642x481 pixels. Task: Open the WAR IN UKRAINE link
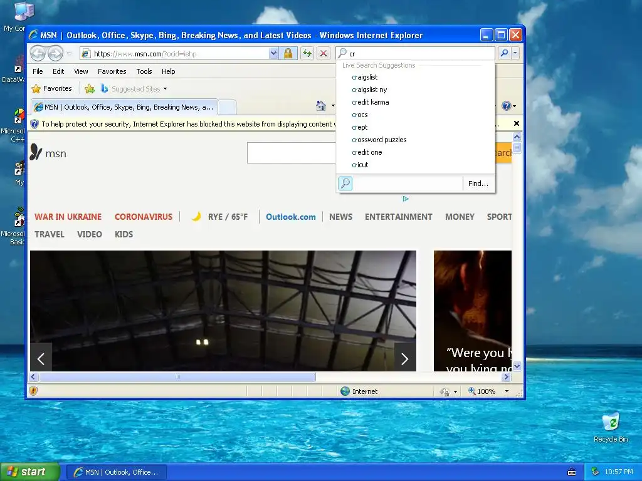click(x=68, y=217)
